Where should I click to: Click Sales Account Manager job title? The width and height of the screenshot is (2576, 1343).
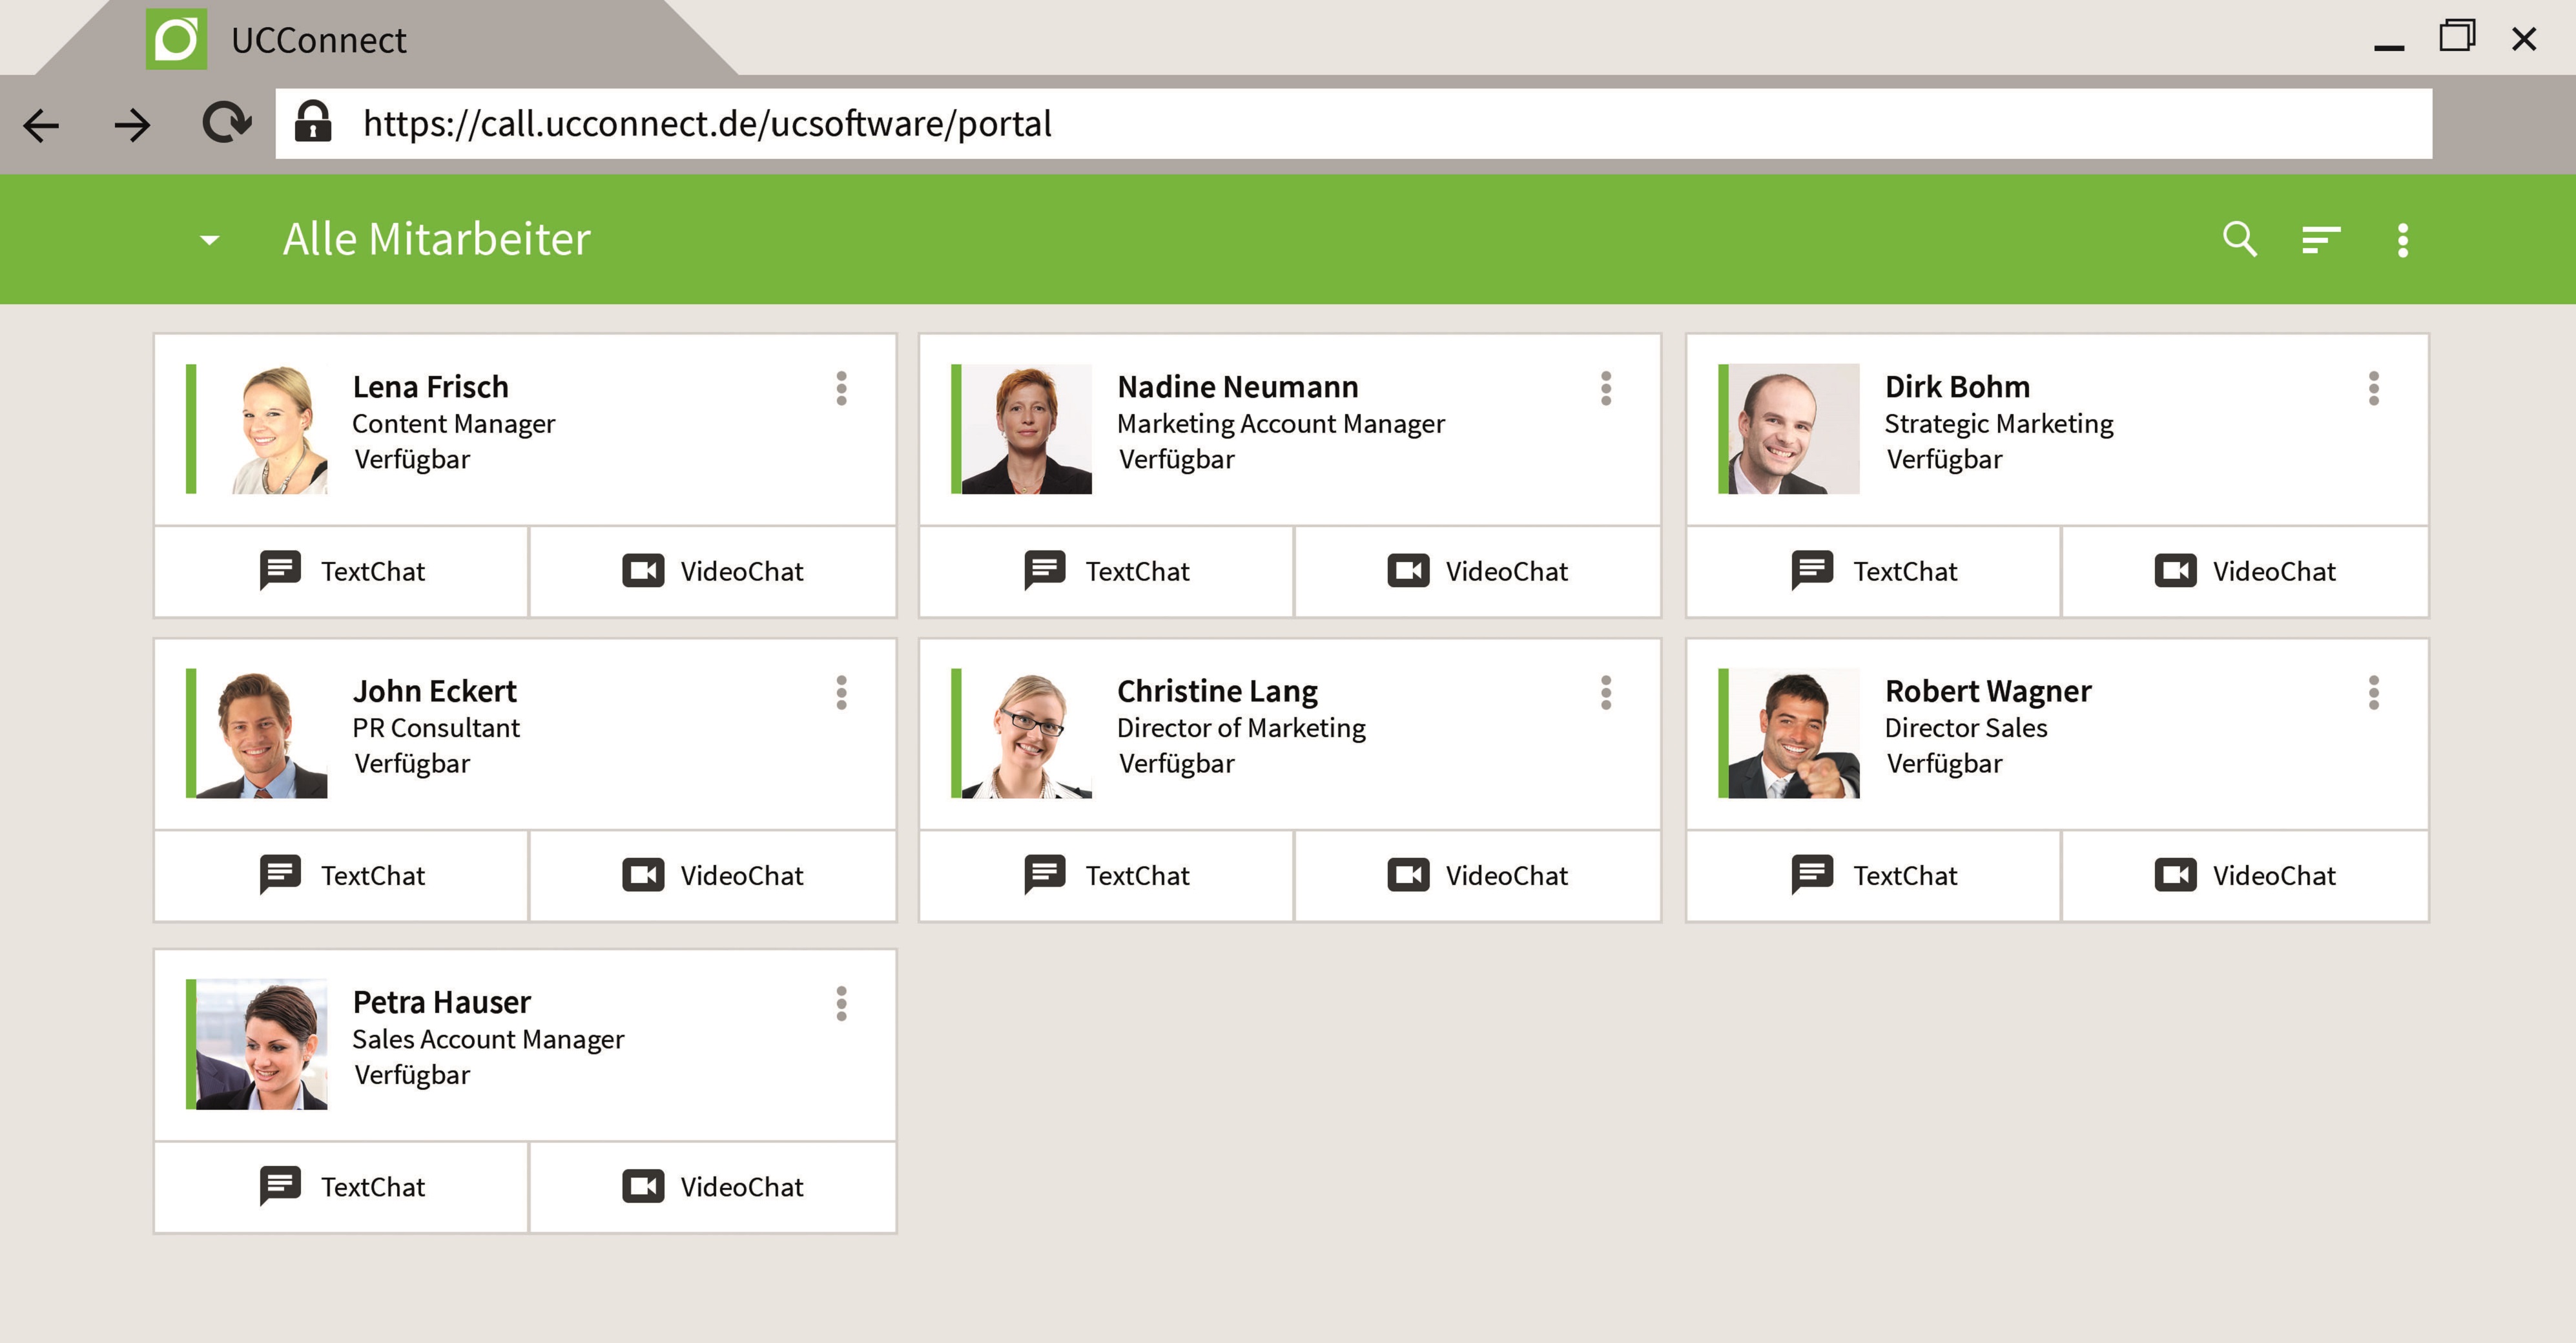coord(488,1040)
